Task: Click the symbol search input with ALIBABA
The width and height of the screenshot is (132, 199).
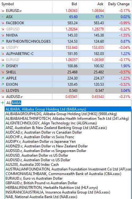Action: pos(68,103)
